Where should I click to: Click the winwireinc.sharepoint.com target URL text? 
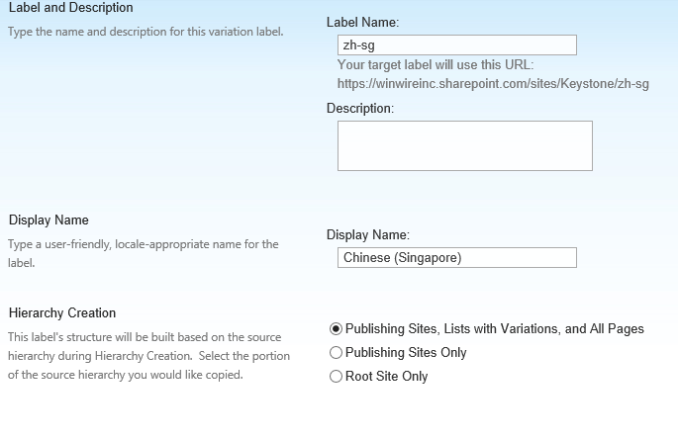pyautogui.click(x=493, y=83)
